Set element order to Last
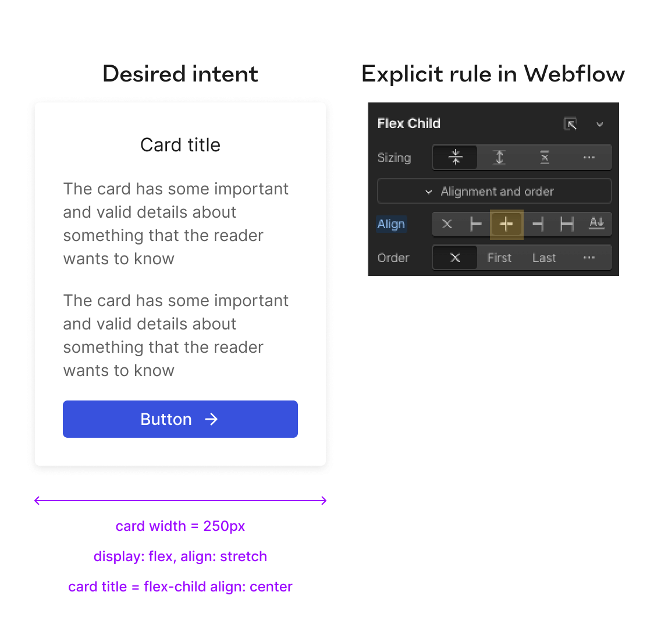This screenshot has height=631, width=661. 543,257
